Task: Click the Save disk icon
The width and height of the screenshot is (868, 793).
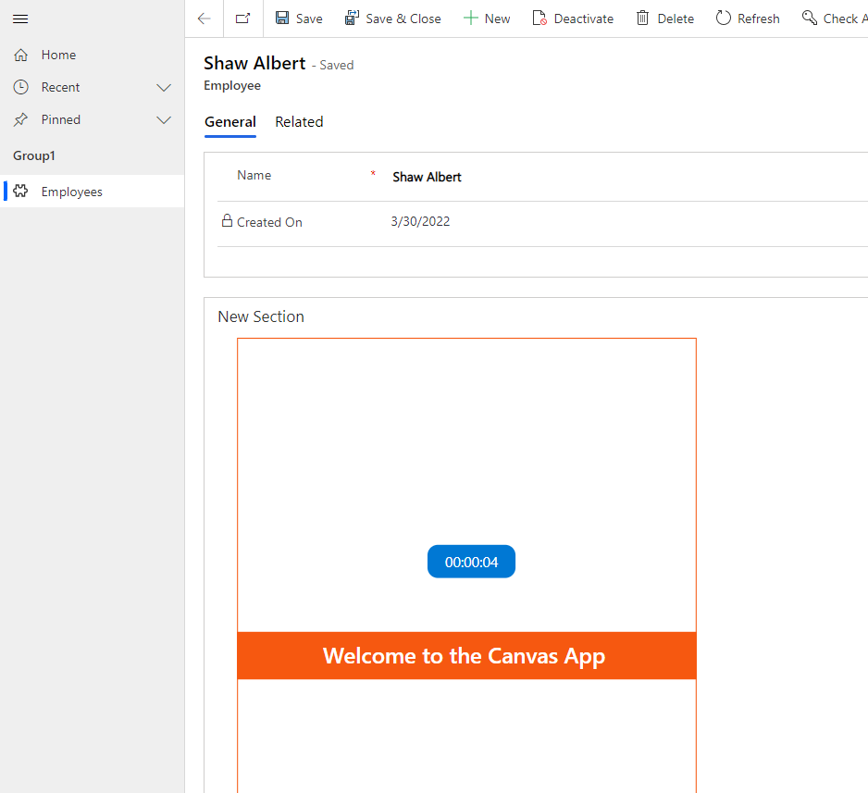Action: [283, 19]
